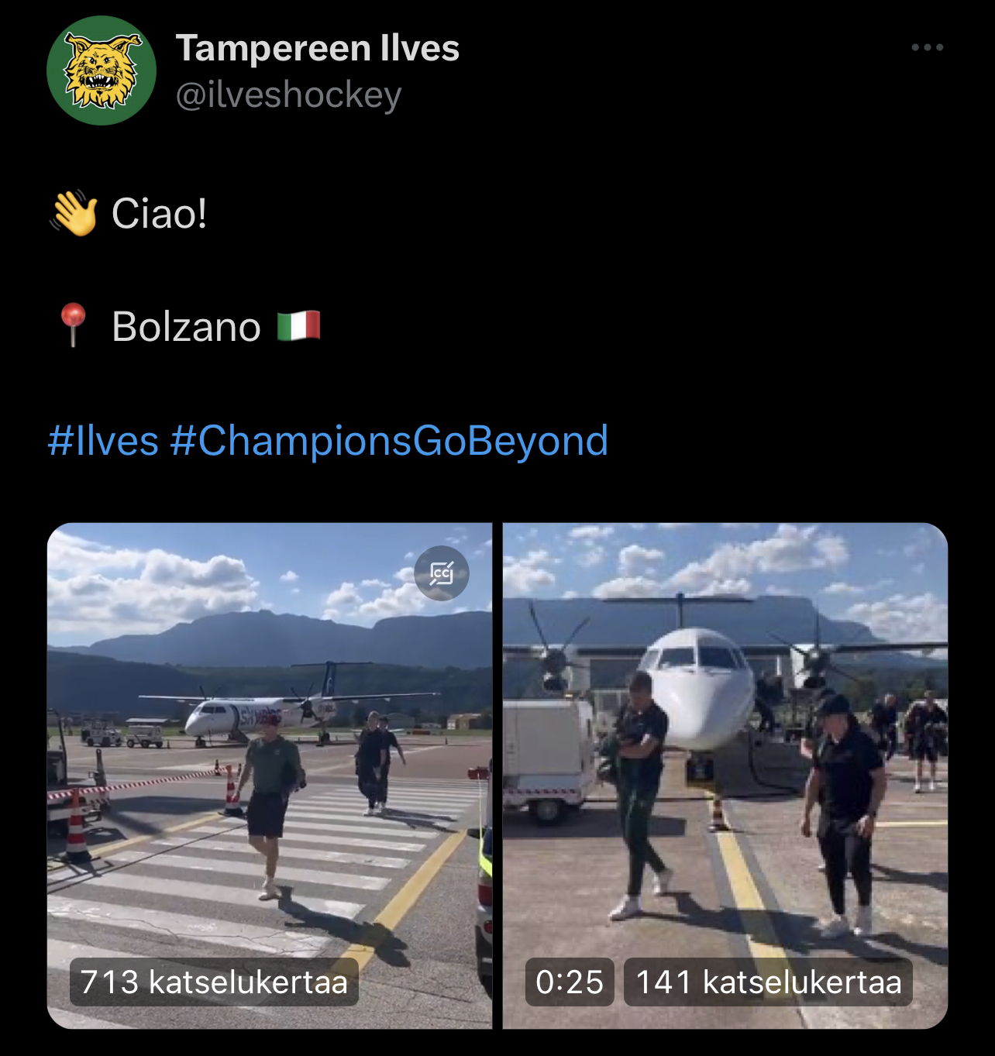Click the Italian flag emoji
This screenshot has height=1056, width=995.
click(299, 326)
